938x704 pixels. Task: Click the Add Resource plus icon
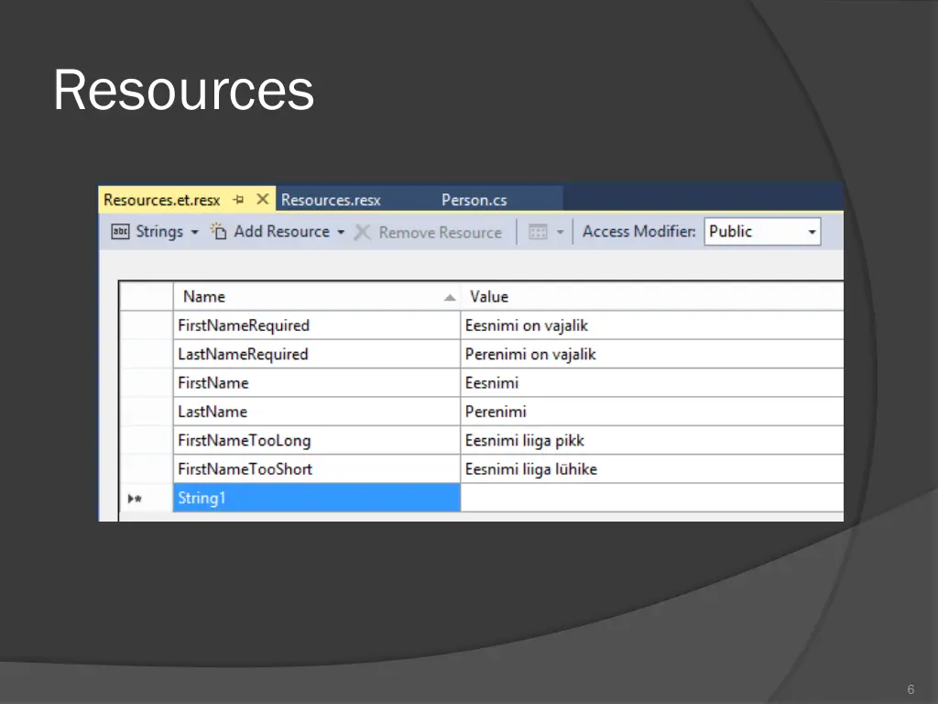click(x=219, y=231)
